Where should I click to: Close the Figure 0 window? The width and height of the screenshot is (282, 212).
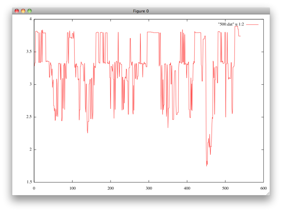[x=17, y=11]
